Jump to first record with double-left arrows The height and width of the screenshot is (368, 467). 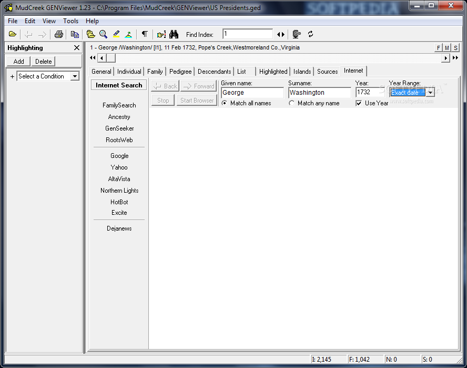pos(93,58)
